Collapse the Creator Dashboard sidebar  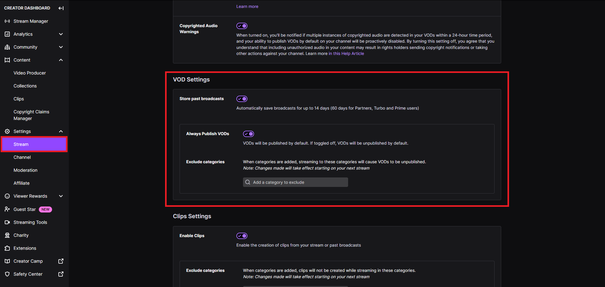tap(61, 8)
